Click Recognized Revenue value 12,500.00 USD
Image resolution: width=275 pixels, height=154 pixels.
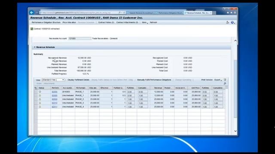(84, 58)
